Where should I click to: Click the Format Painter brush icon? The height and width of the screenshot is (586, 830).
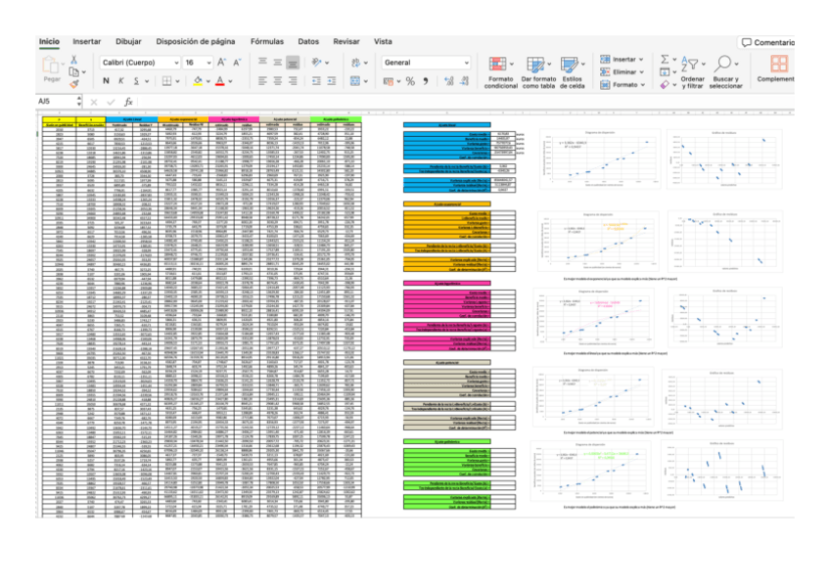pos(74,84)
